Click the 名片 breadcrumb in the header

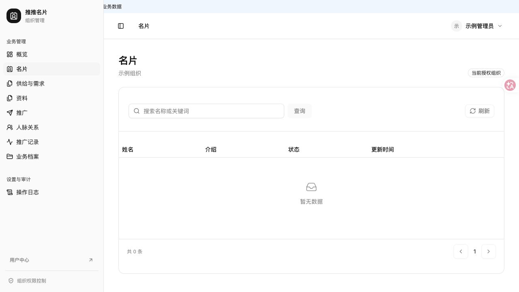pyautogui.click(x=144, y=26)
